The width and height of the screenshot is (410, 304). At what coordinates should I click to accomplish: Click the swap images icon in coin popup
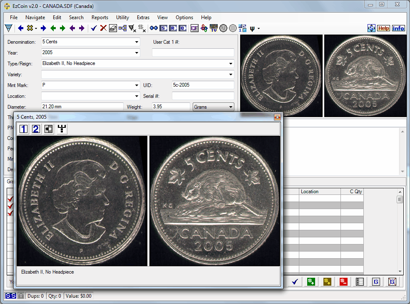point(49,129)
